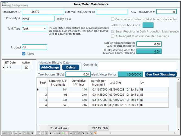Refresh data in strapping grid navigator
The height and width of the screenshot is (136, 181).
pyautogui.click(x=83, y=133)
